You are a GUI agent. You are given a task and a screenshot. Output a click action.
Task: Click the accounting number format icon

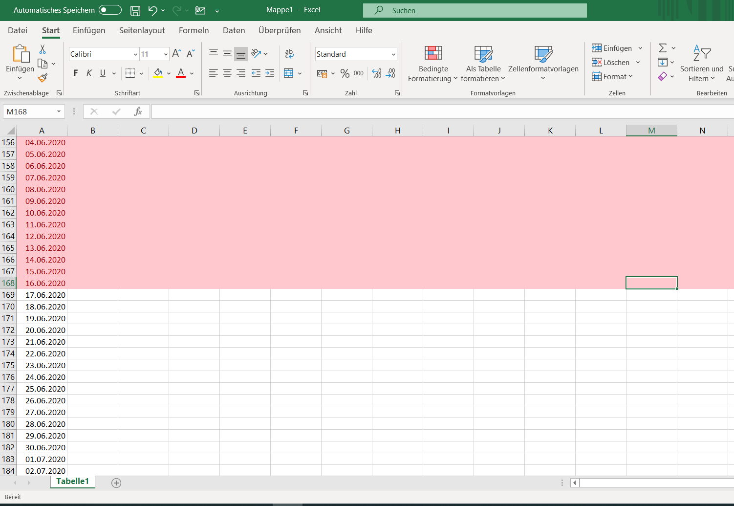(322, 73)
